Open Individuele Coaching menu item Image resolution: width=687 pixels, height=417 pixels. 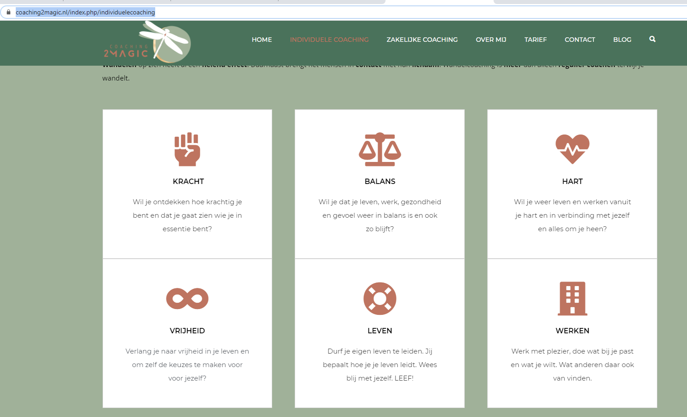pos(329,40)
